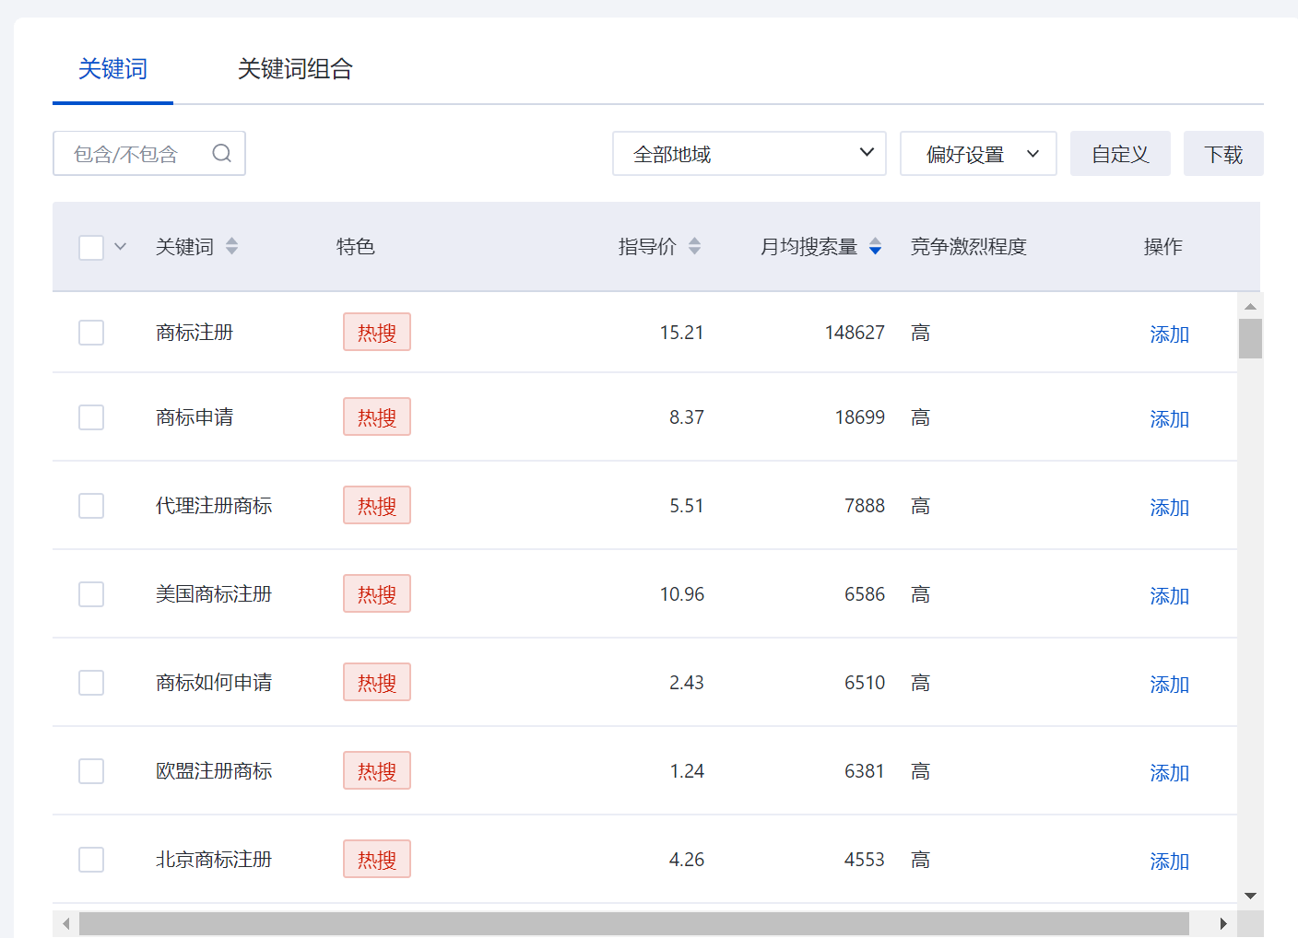Check the 商标如何申请 row checkbox

tap(91, 683)
